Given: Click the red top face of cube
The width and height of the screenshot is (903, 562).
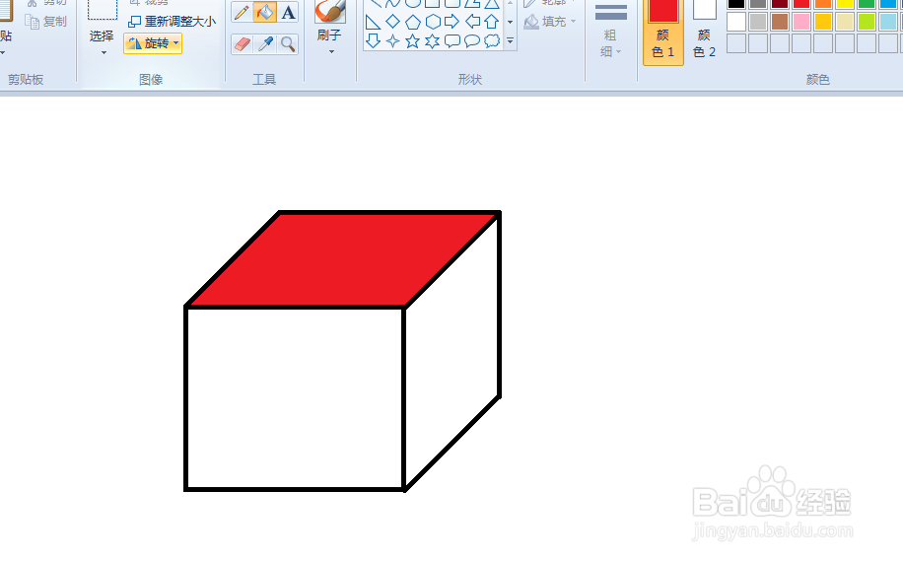Looking at the screenshot, I should point(343,259).
